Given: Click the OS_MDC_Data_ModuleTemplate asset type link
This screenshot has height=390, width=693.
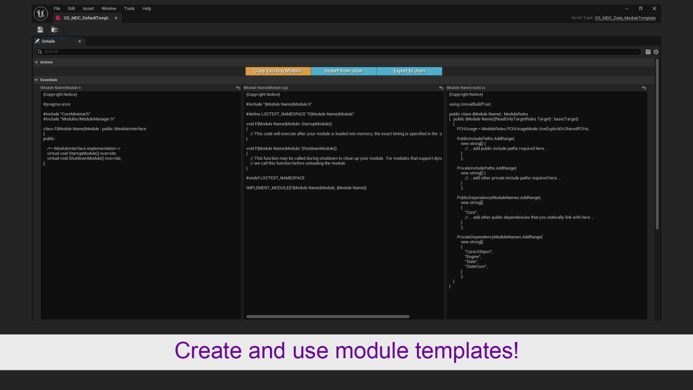Looking at the screenshot, I should [625, 18].
